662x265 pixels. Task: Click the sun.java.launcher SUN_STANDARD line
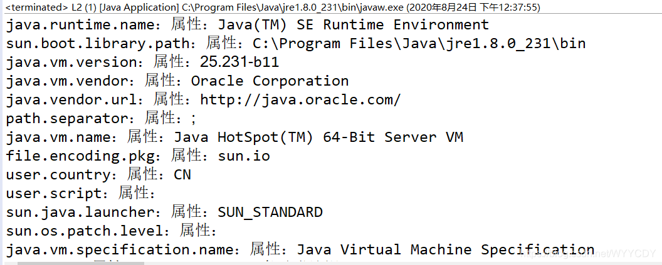tap(164, 212)
